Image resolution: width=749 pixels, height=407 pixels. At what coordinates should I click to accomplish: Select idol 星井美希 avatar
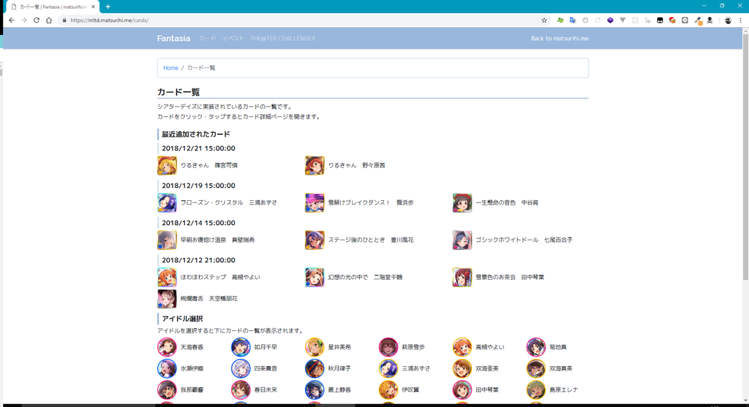tap(315, 347)
